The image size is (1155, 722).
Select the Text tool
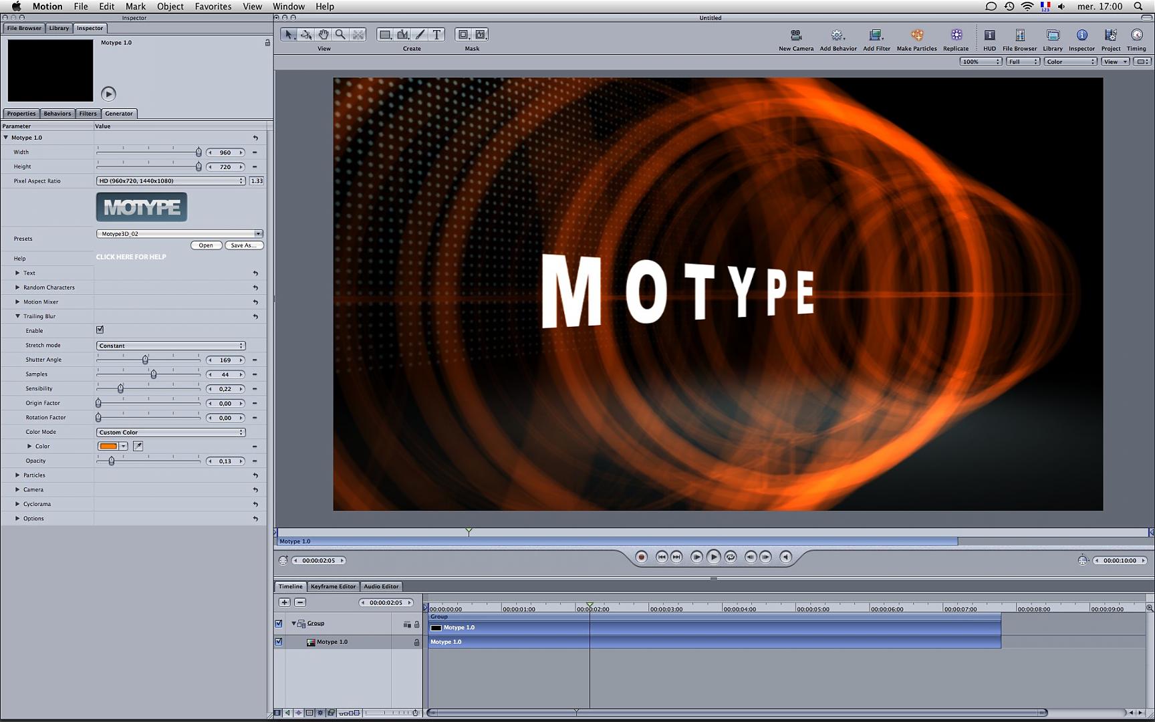pyautogui.click(x=436, y=35)
